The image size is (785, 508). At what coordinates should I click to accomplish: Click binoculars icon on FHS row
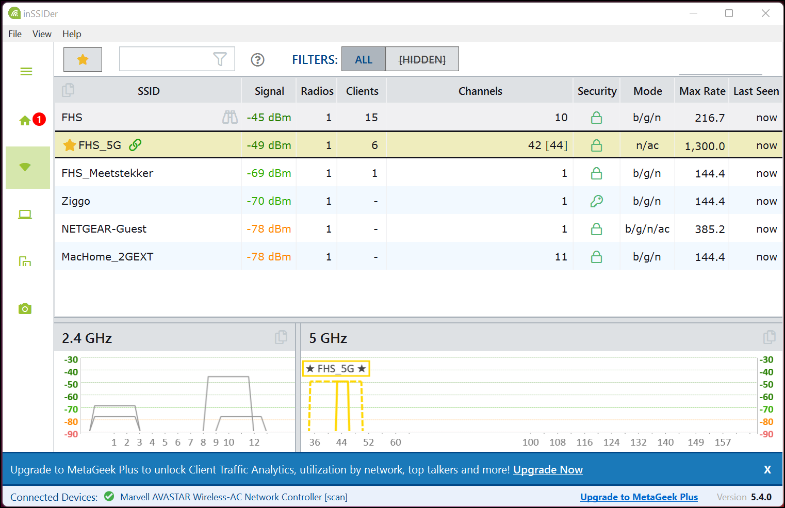[230, 118]
